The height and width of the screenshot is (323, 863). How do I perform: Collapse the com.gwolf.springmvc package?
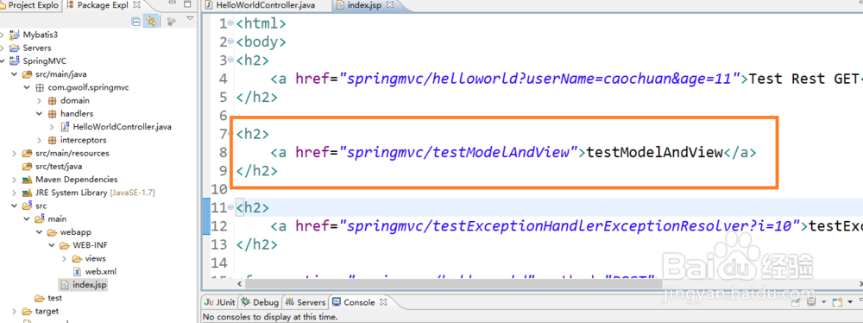[27, 87]
